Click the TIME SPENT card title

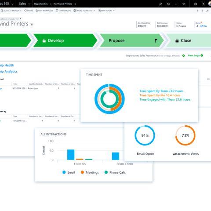point(94,75)
